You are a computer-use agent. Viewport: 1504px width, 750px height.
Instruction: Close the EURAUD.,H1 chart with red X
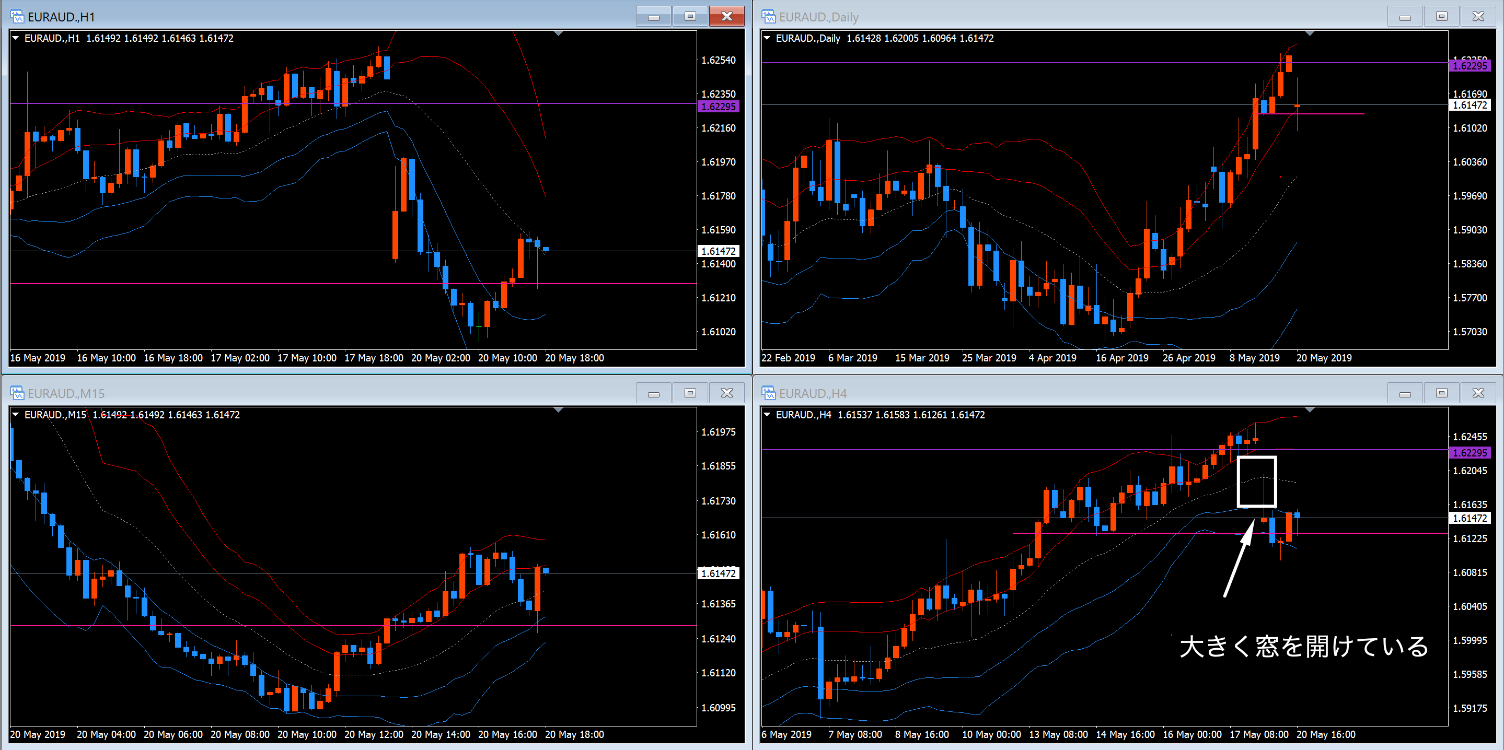tap(726, 16)
